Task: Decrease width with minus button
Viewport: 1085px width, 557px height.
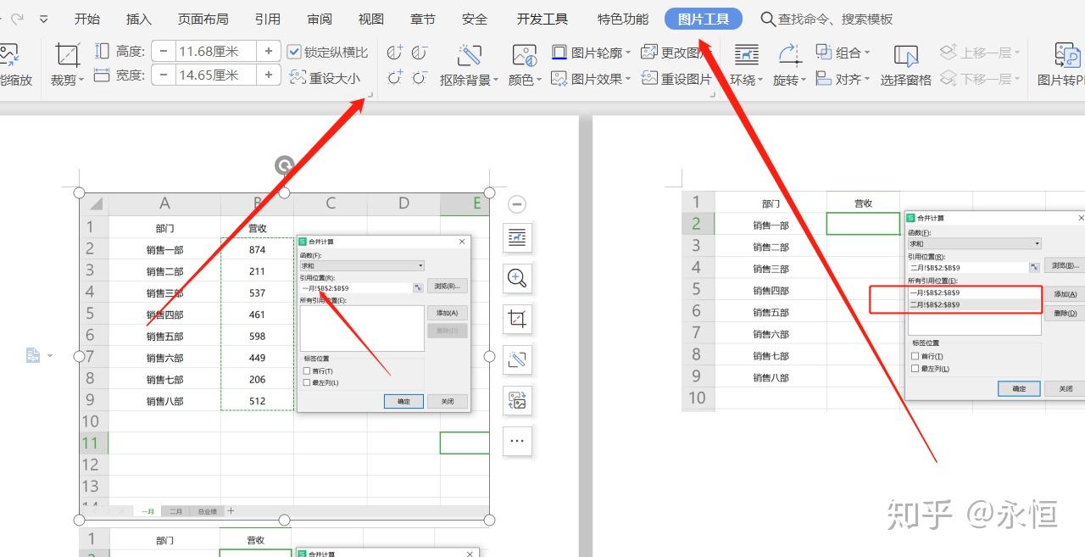Action: click(163, 75)
